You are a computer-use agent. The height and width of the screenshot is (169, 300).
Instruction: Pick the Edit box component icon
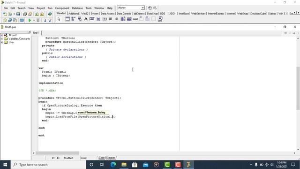coord(92,19)
